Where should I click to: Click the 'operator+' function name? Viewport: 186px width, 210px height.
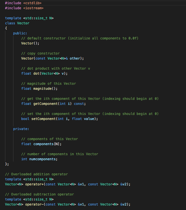pos(34,184)
